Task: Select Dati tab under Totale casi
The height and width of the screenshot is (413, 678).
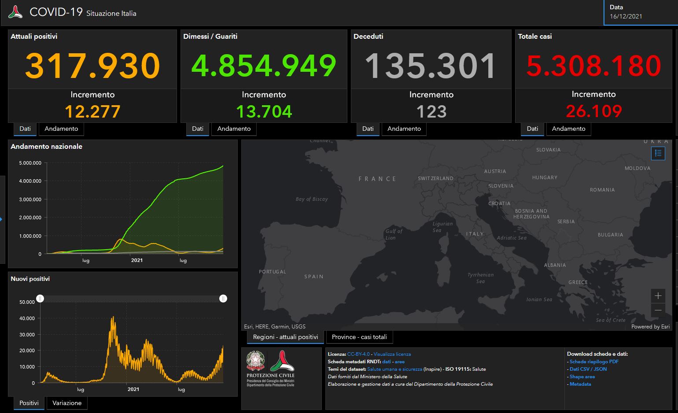Action: point(532,129)
